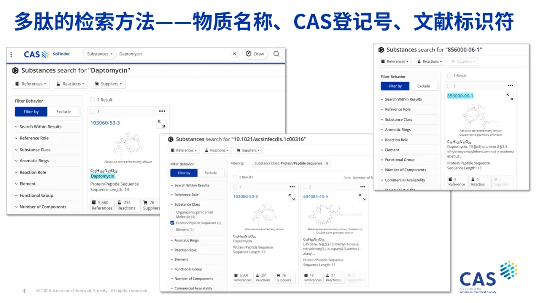The height and width of the screenshot is (303, 539).
Task: Open the ellipsis menu on the 634584-45-5 result card
Action: click(x=363, y=187)
